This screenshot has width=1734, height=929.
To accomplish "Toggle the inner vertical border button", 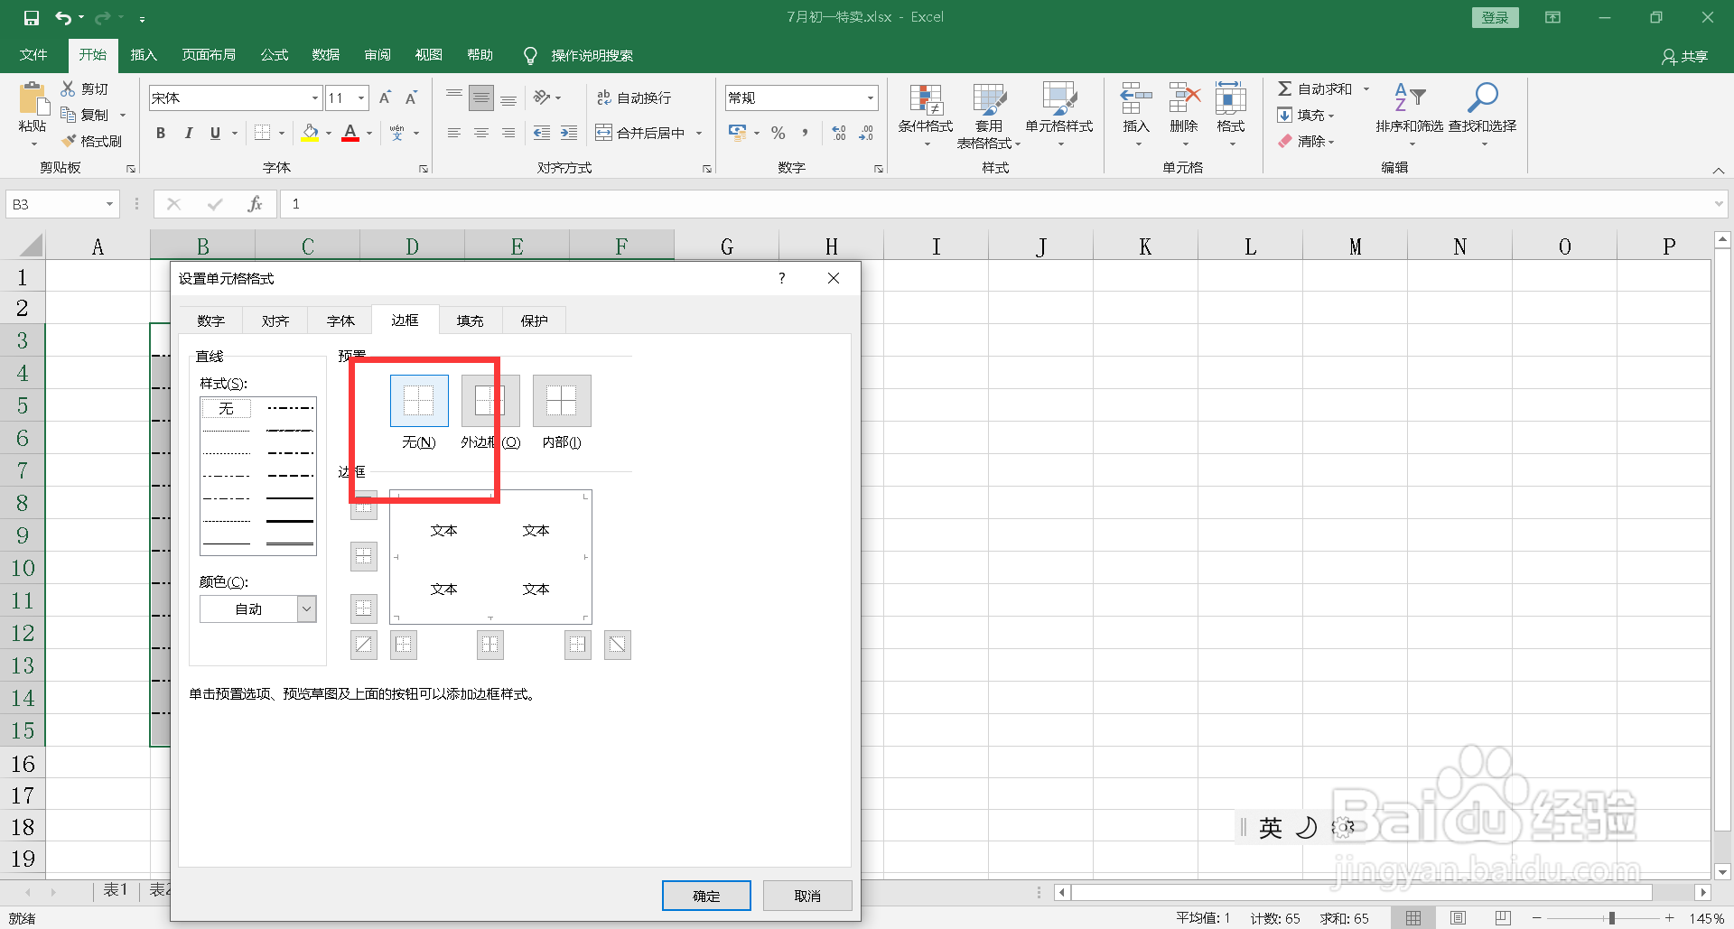I will pyautogui.click(x=489, y=645).
